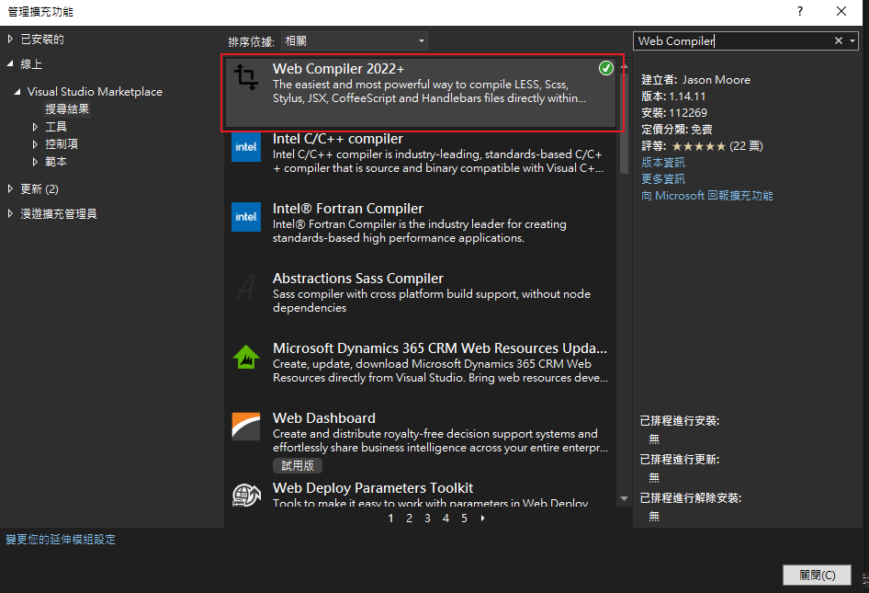Select the Intel C/C++ compiler title

(x=337, y=139)
